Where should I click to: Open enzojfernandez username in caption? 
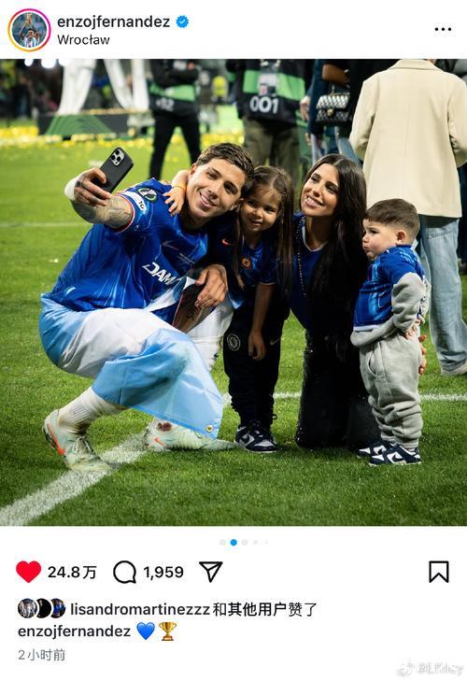(75, 631)
